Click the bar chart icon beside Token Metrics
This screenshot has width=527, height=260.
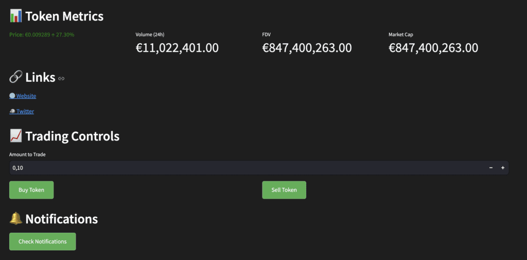(x=15, y=16)
